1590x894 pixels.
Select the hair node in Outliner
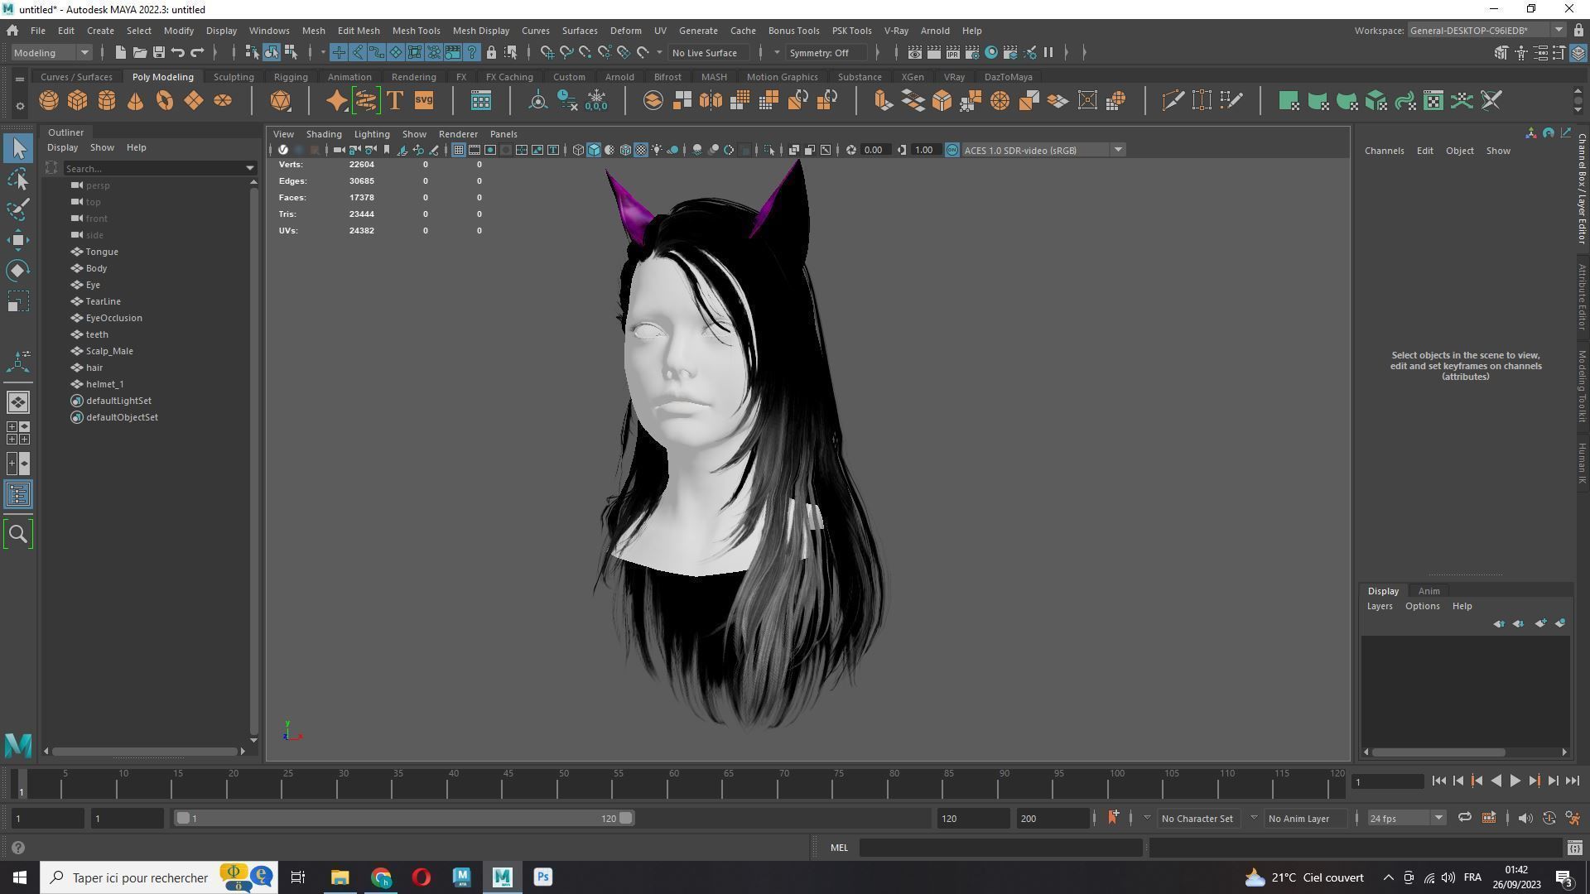point(94,368)
